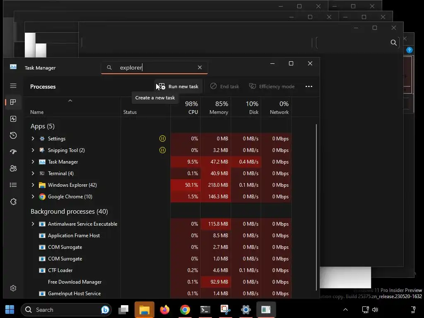Click the Task Manager taskbar icon
Screen dimensions: 424x318
click(x=266, y=310)
